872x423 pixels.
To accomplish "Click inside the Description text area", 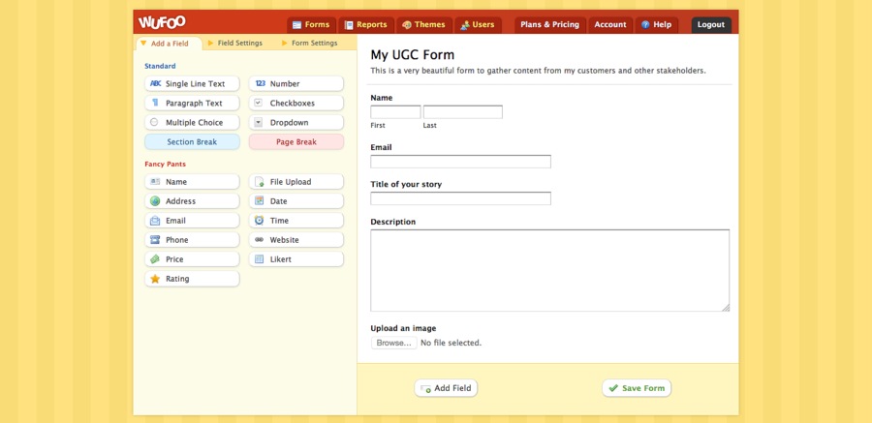I will tap(550, 270).
